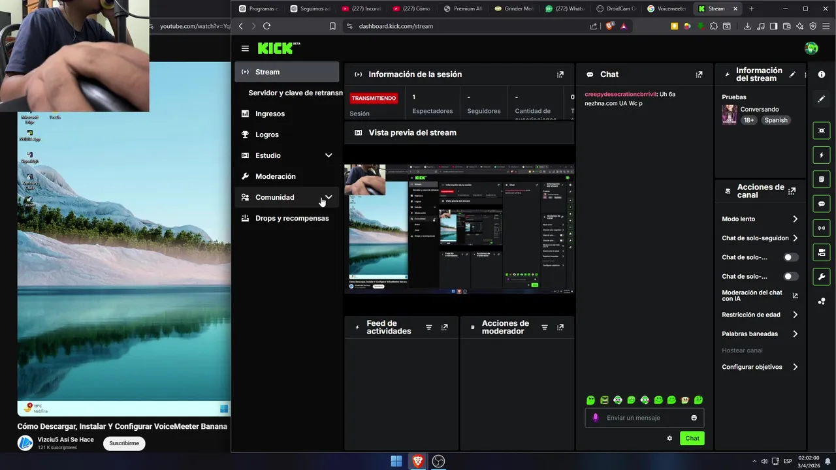Edit Información del stream with pencil icon

[x=792, y=75]
